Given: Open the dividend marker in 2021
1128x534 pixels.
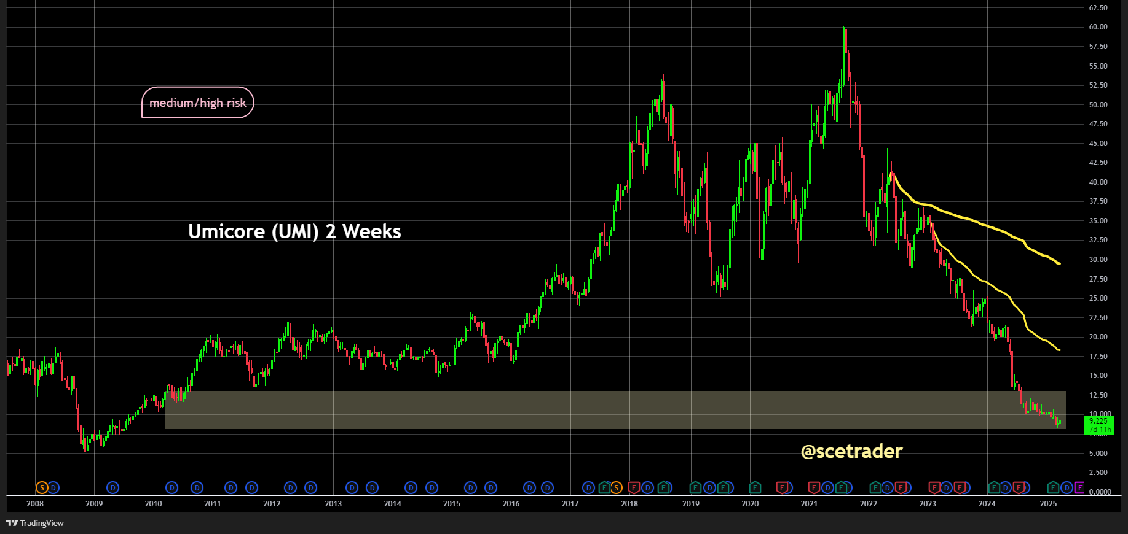Looking at the screenshot, I should [827, 488].
